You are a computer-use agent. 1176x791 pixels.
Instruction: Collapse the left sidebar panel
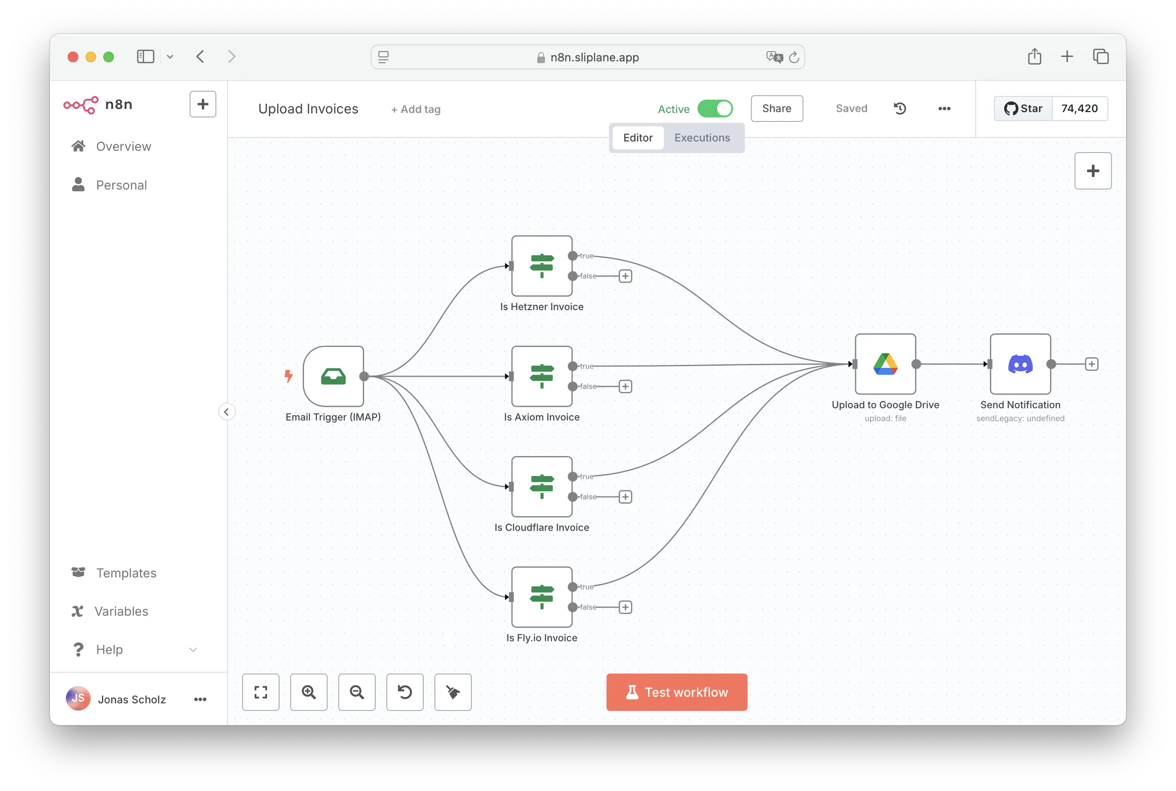click(x=226, y=412)
